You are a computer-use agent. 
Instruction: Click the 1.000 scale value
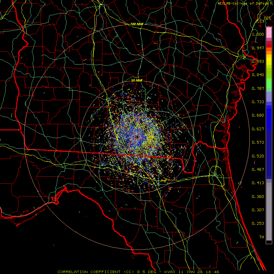(x=258, y=34)
